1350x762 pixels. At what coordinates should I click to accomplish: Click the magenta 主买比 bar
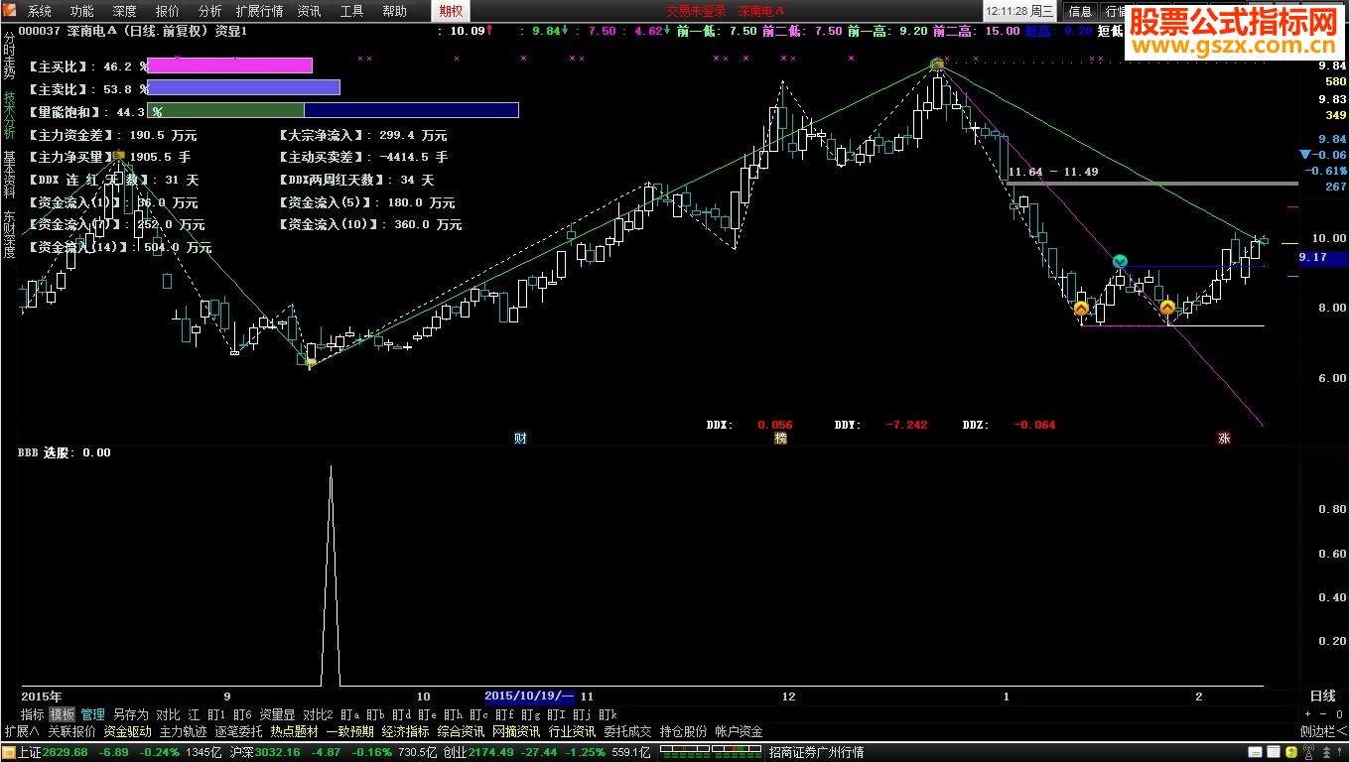pyautogui.click(x=229, y=65)
